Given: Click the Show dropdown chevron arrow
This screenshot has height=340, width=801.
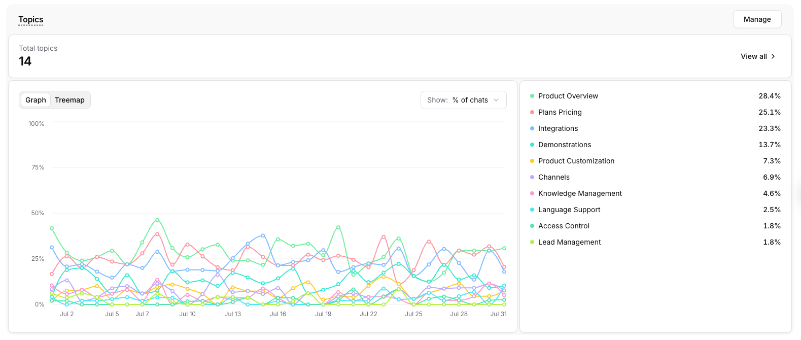Looking at the screenshot, I should tap(496, 100).
